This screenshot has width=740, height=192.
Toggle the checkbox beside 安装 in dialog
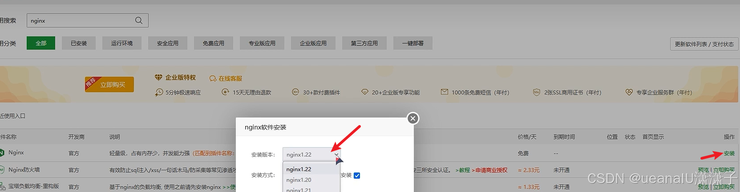[357, 176]
